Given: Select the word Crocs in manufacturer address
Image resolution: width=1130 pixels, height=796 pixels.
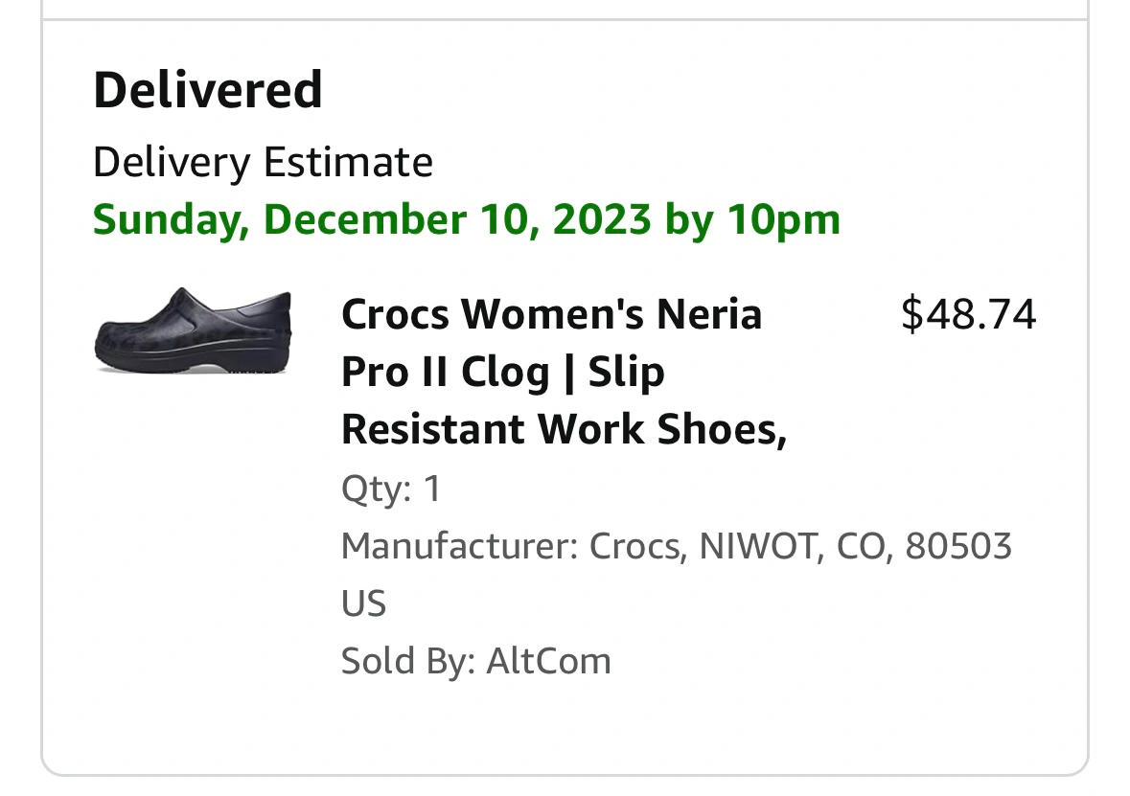Looking at the screenshot, I should 635,546.
